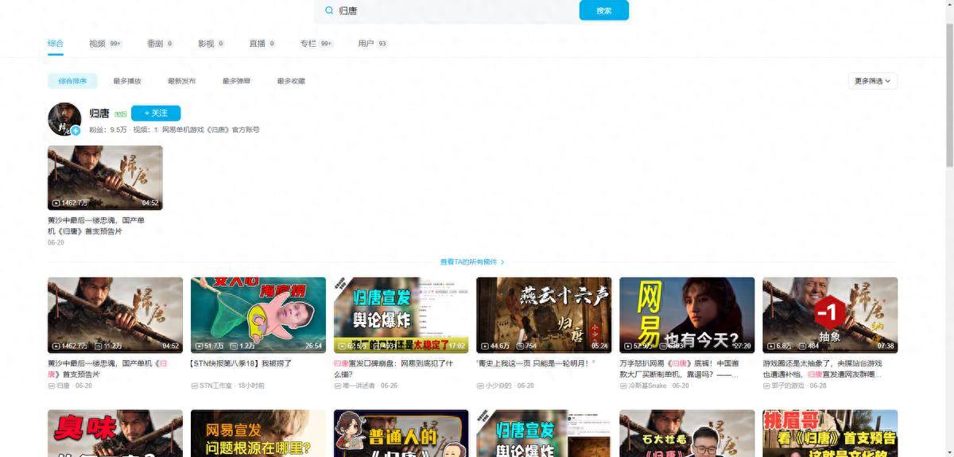Click the 搜索 search button

603,10
